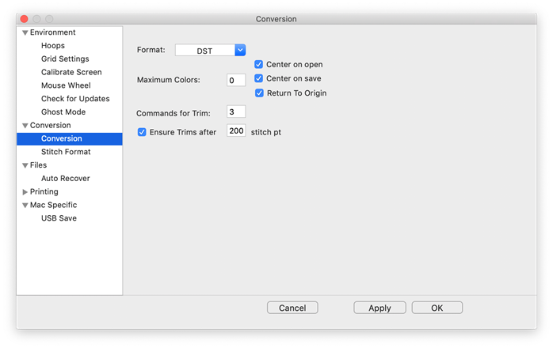Select Hoops in the sidebar
The width and height of the screenshot is (553, 348).
click(x=53, y=46)
